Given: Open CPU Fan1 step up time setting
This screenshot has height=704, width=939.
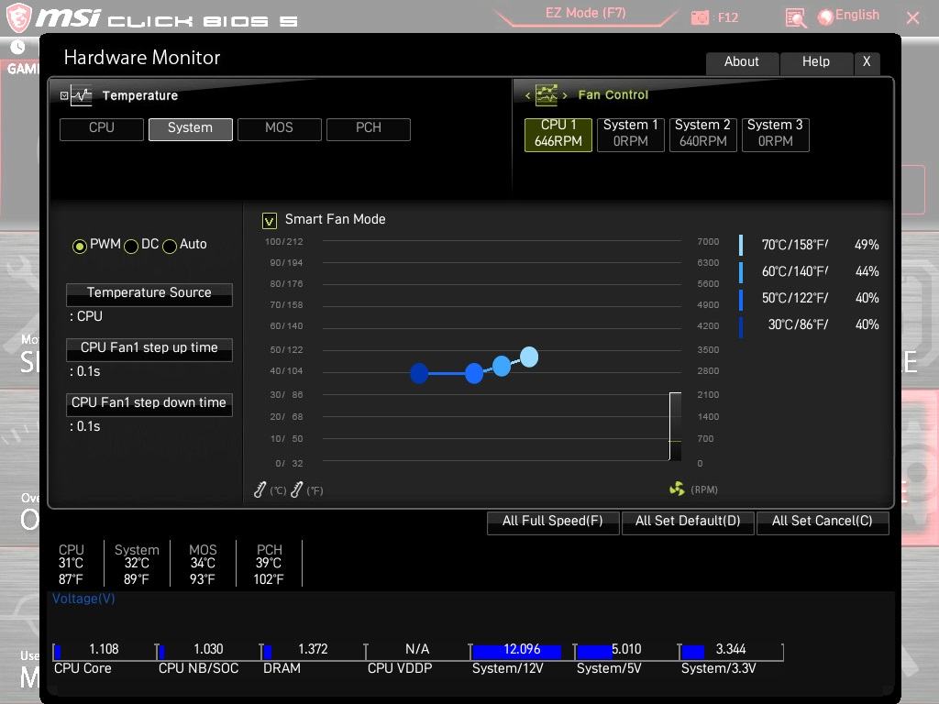Looking at the screenshot, I should [x=149, y=349].
